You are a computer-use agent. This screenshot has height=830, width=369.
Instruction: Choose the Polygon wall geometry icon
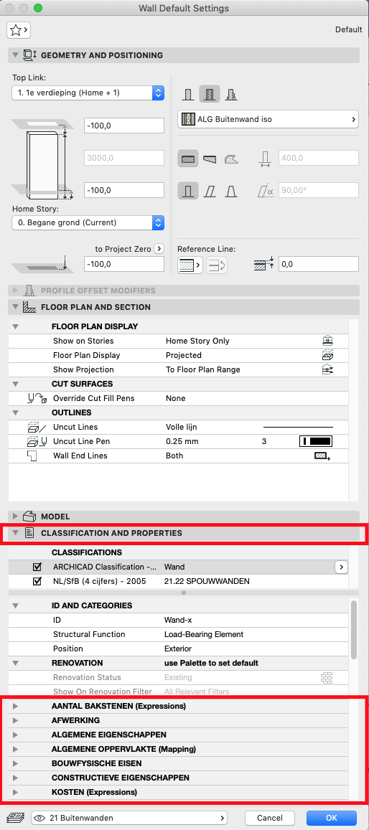coord(231,158)
